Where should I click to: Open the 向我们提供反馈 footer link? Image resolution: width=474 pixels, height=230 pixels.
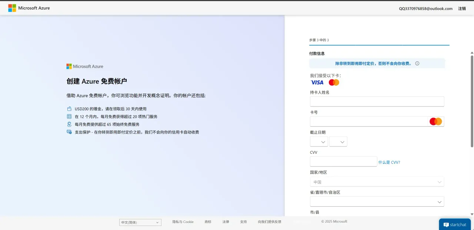point(270,222)
